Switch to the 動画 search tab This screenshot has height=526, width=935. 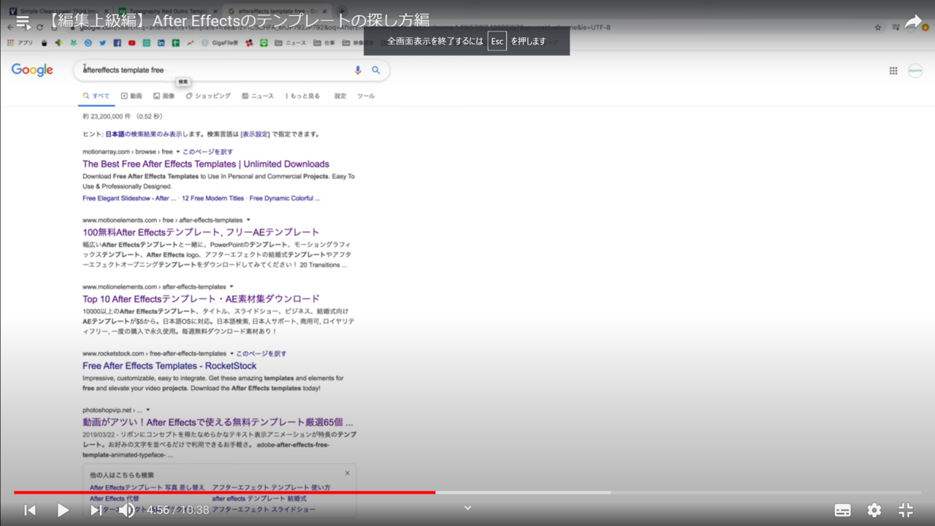pos(131,96)
